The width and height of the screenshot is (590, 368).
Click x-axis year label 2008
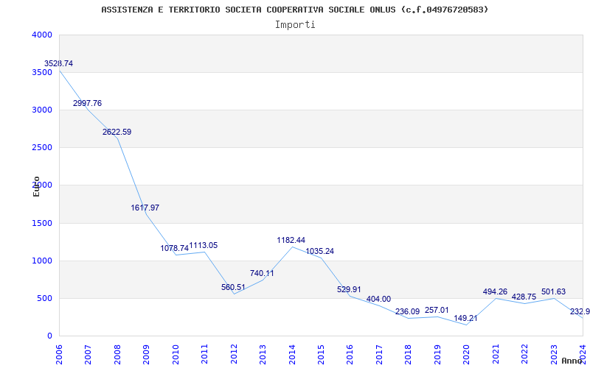pos(117,355)
